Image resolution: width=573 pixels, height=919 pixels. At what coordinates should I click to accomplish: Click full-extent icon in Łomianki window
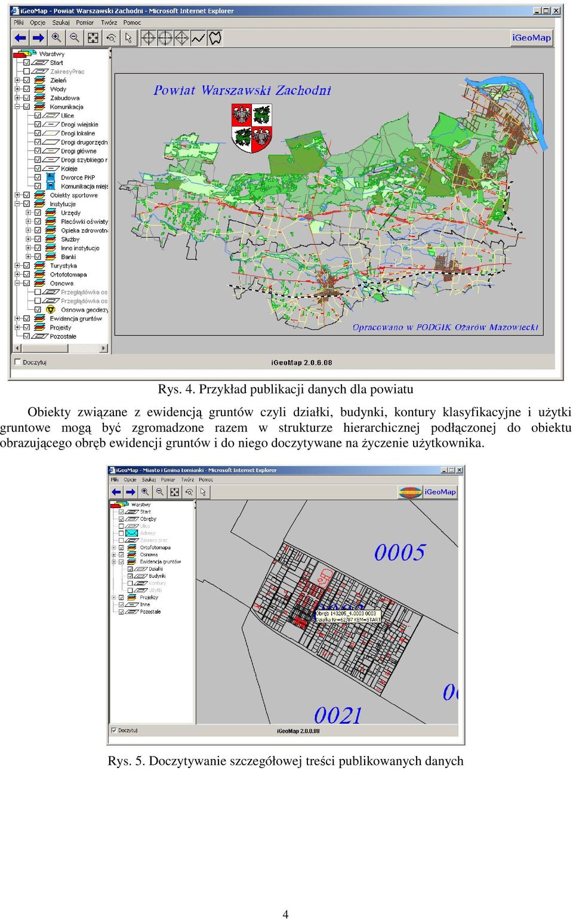coord(174,492)
